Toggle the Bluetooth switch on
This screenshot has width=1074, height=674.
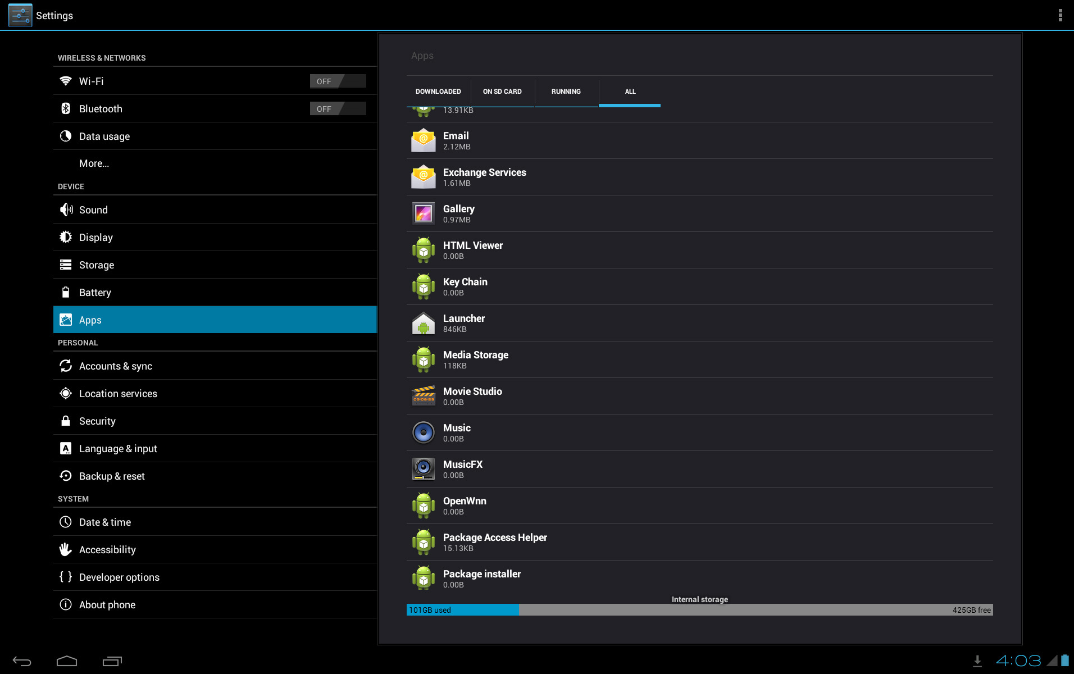(x=338, y=108)
